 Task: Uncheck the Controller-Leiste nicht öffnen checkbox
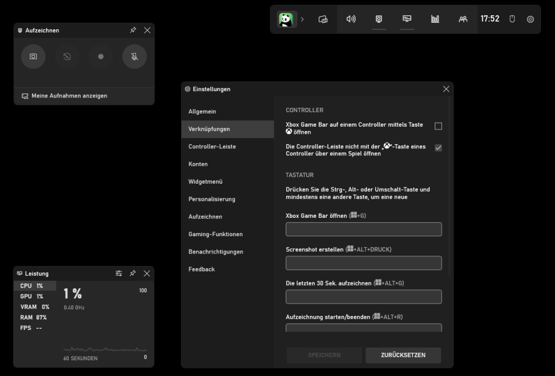pos(438,148)
